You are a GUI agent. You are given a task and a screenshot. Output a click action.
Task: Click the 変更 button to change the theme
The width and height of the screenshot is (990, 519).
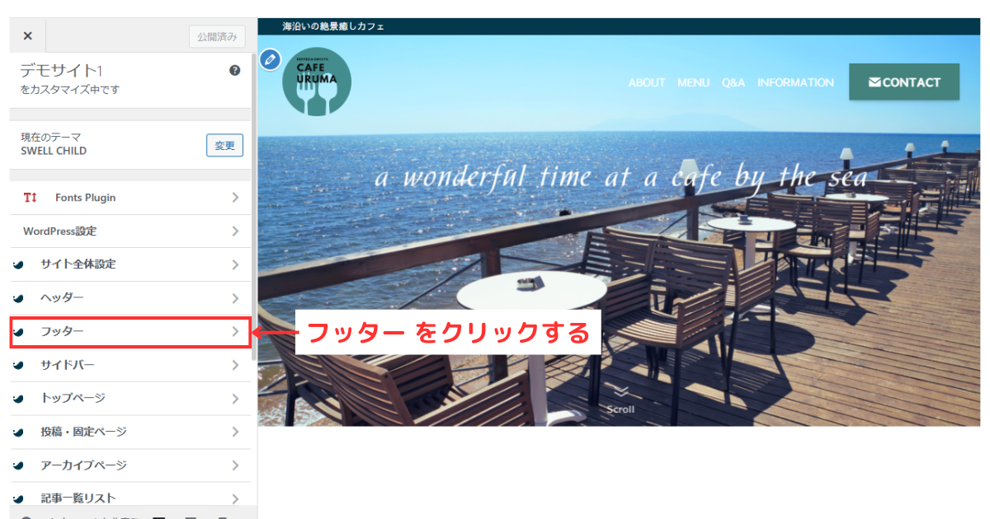[x=224, y=144]
